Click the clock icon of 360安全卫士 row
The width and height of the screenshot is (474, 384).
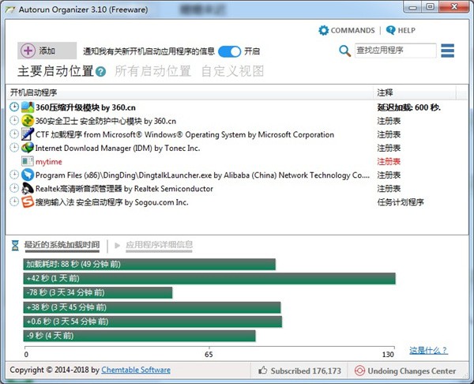(x=14, y=121)
